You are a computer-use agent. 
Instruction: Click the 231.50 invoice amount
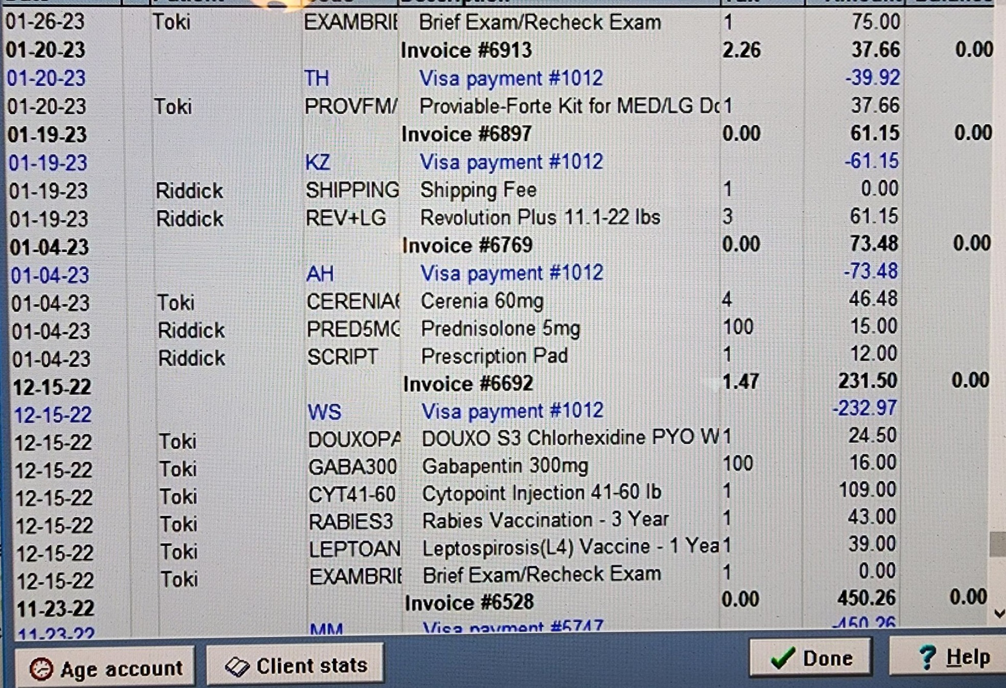click(x=867, y=381)
